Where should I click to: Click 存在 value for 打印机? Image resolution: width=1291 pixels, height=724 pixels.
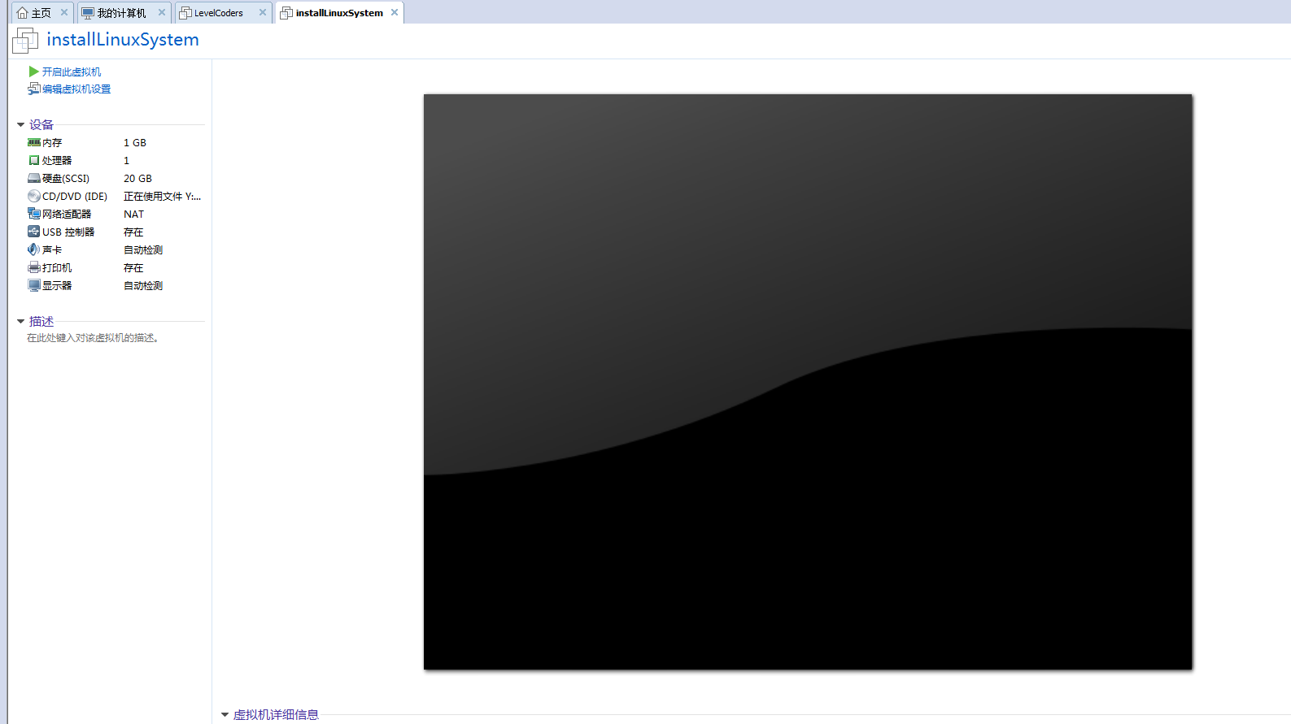[x=133, y=267]
